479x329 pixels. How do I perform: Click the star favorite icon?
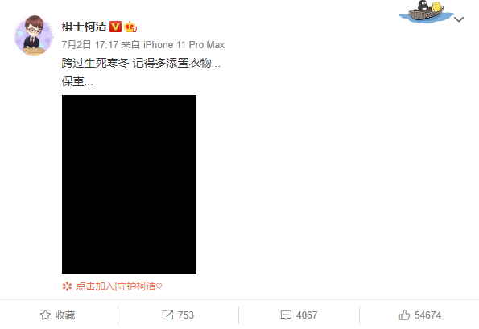pyautogui.click(x=46, y=315)
